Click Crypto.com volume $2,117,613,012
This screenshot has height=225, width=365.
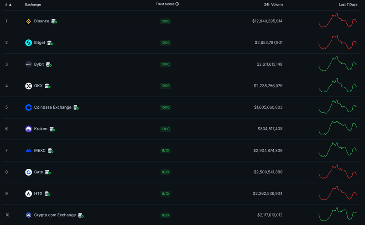[x=270, y=215]
